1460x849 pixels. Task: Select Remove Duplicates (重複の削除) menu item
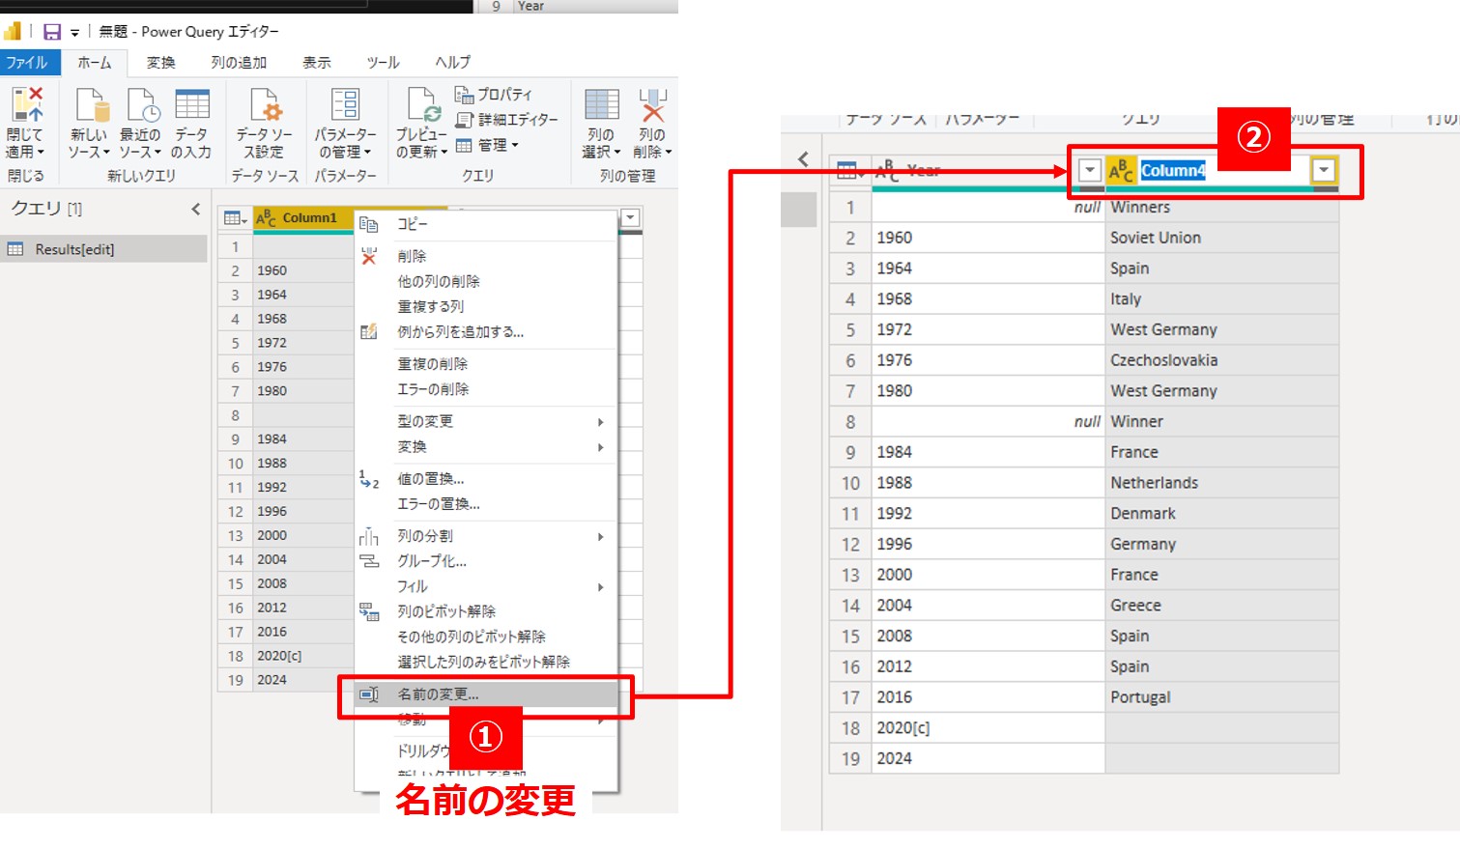coord(432,364)
